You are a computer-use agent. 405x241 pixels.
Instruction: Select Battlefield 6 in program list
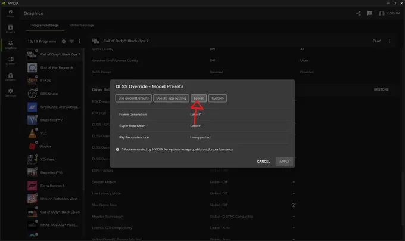(x=54, y=172)
